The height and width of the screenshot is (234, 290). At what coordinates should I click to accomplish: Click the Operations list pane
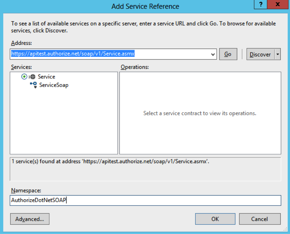(200, 113)
